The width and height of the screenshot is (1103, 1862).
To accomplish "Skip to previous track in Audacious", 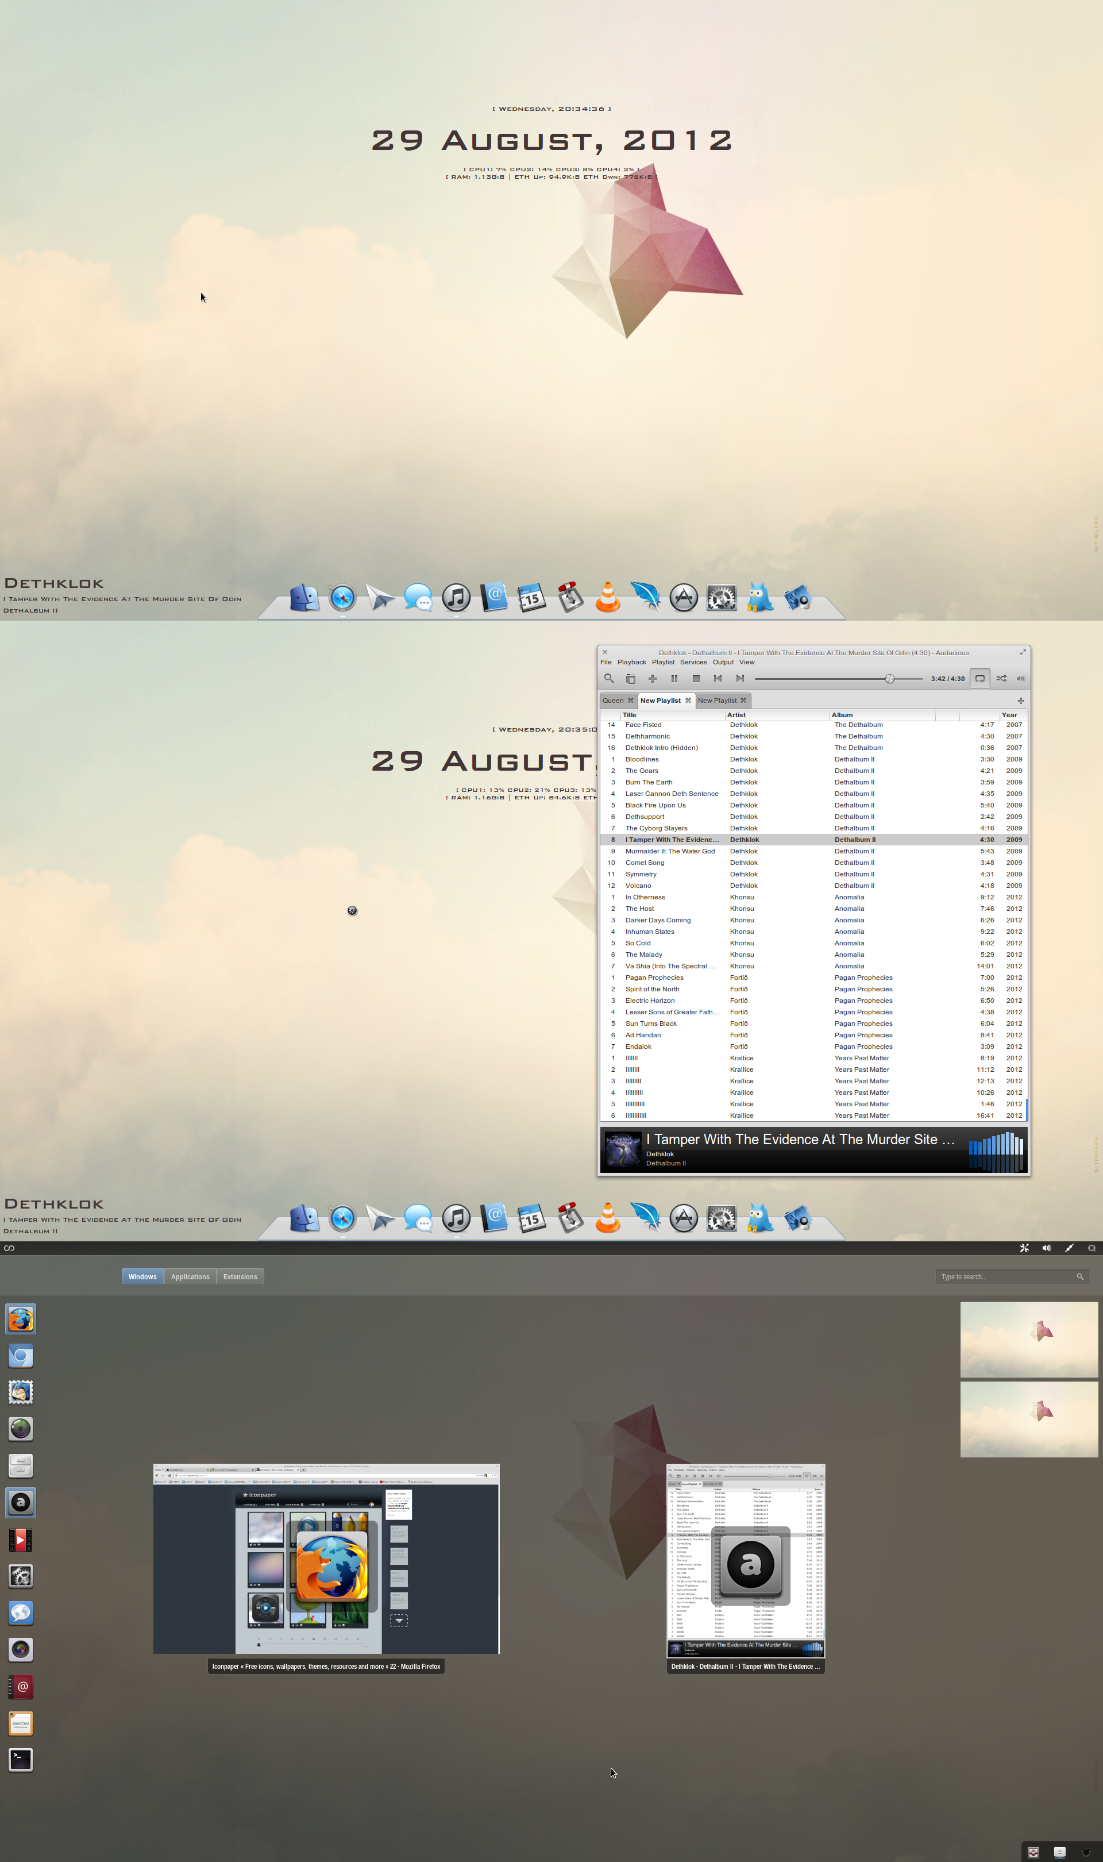I will click(x=718, y=678).
